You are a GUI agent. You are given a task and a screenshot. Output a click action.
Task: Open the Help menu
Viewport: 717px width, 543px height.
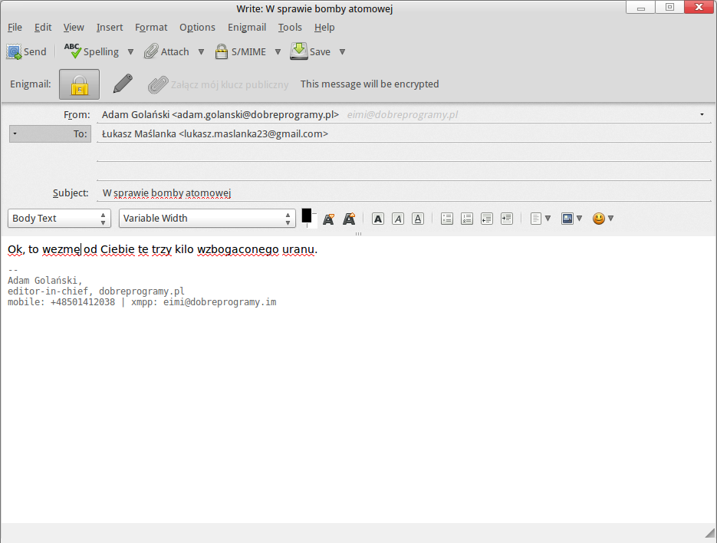coord(324,28)
